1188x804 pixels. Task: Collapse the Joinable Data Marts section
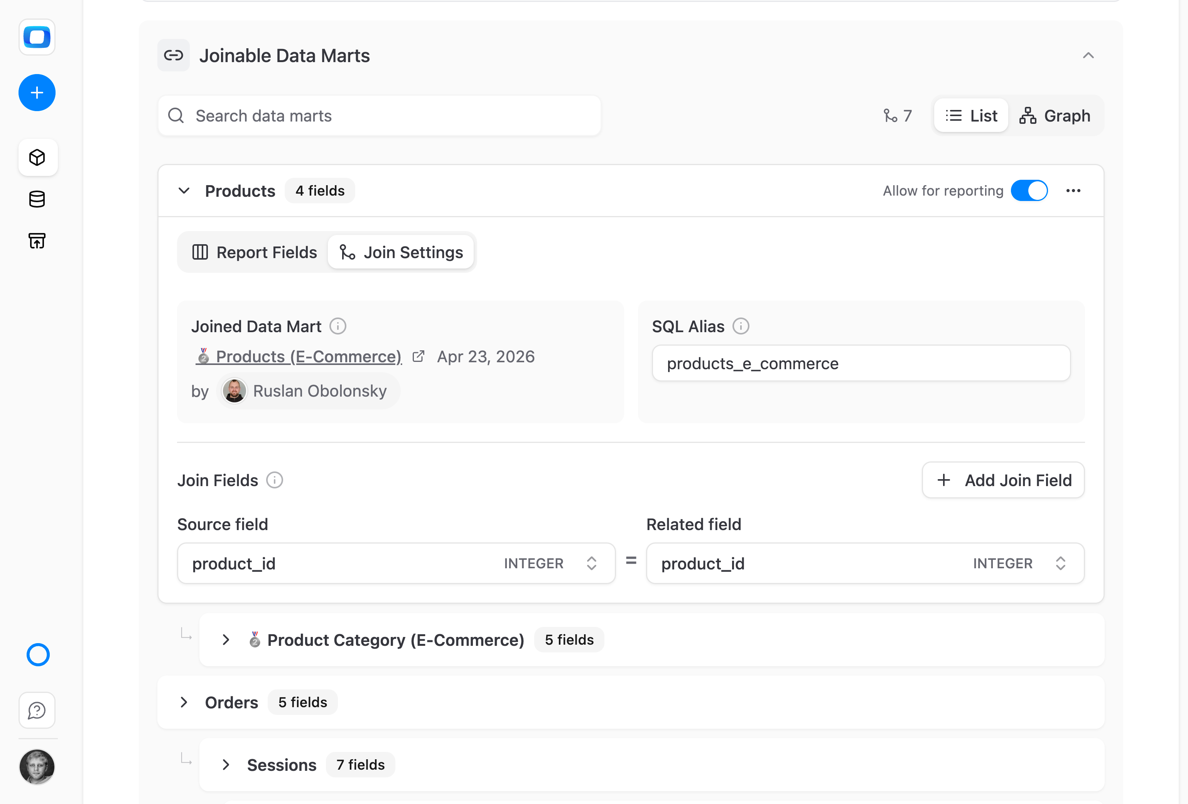pyautogui.click(x=1088, y=55)
